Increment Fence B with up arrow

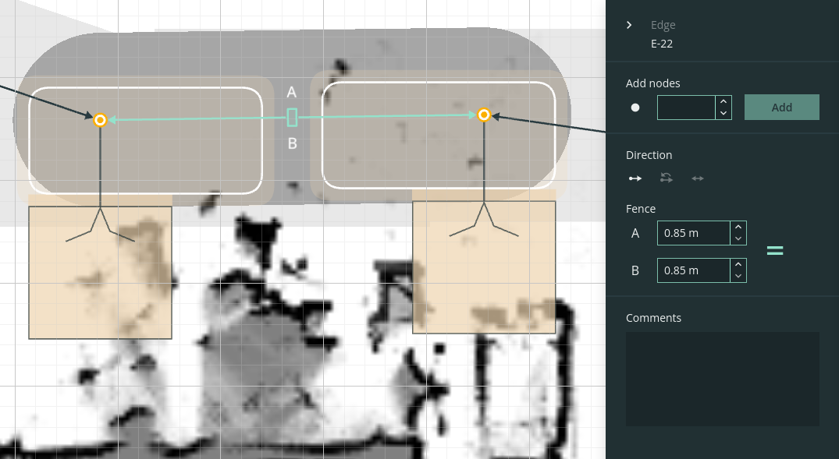(738, 264)
